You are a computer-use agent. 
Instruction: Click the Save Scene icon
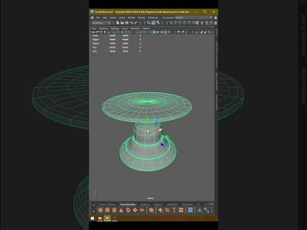click(x=127, y=22)
